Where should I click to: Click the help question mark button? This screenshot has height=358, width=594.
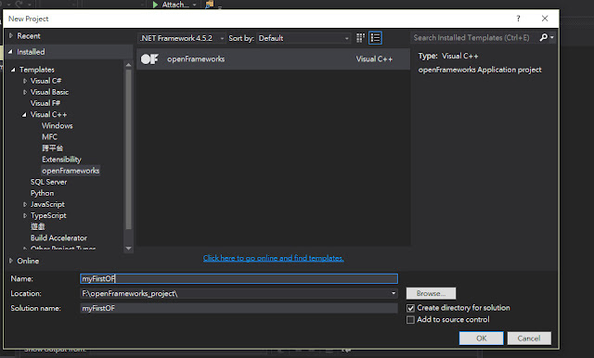click(x=518, y=19)
